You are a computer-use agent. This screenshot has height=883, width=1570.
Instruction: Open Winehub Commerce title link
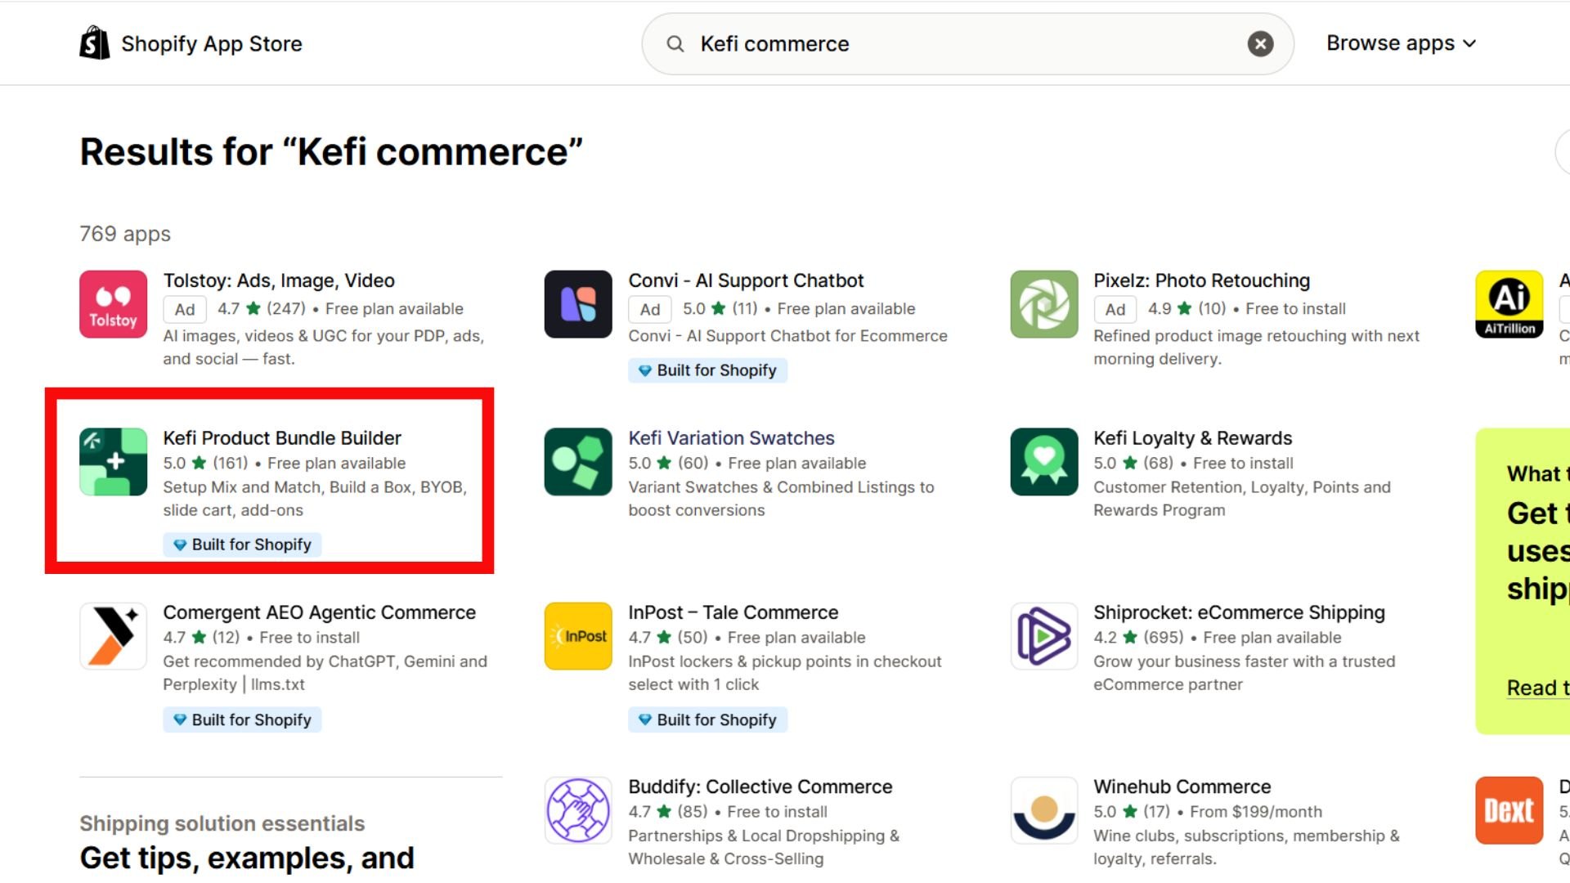point(1182,787)
